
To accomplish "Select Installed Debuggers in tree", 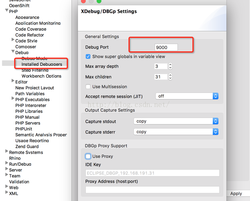I will pos(42,64).
